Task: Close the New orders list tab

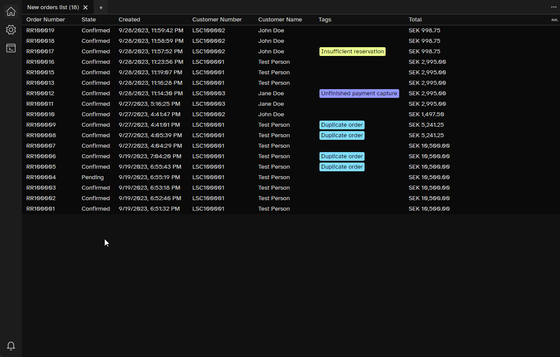Action: click(x=85, y=7)
